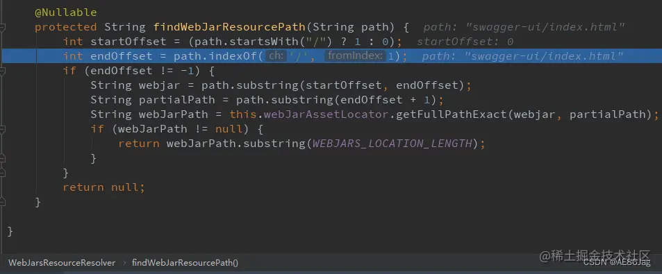
Task: Click 'indexOf' on the highlighted line
Action: click(x=233, y=56)
